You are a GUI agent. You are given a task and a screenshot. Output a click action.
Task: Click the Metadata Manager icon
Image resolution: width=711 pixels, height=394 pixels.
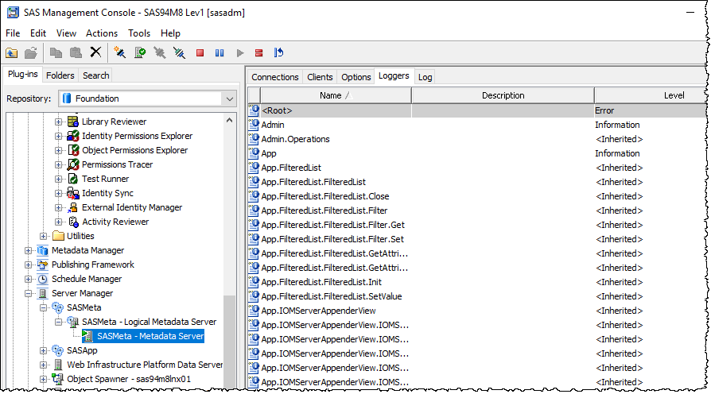(43, 250)
